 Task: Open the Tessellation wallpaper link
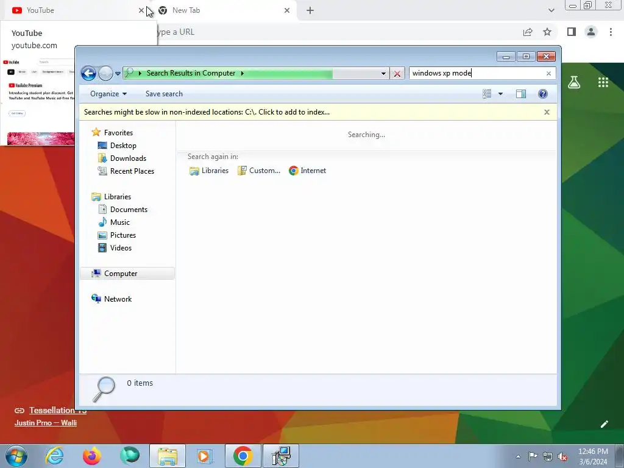tap(57, 410)
